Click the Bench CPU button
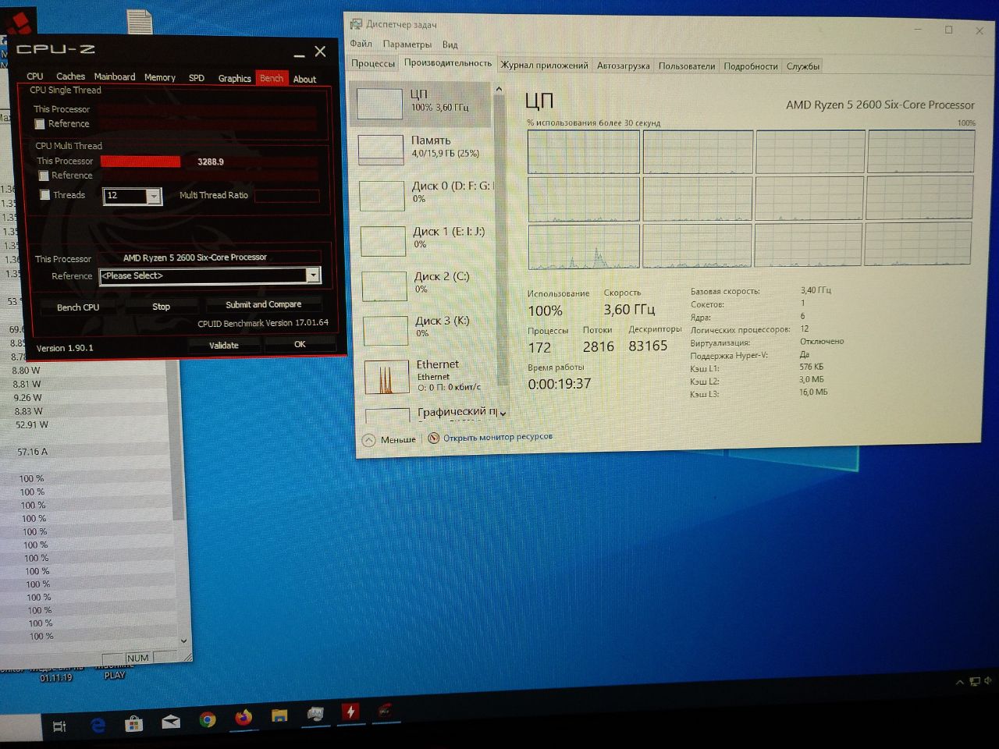This screenshot has width=999, height=749. 78,307
